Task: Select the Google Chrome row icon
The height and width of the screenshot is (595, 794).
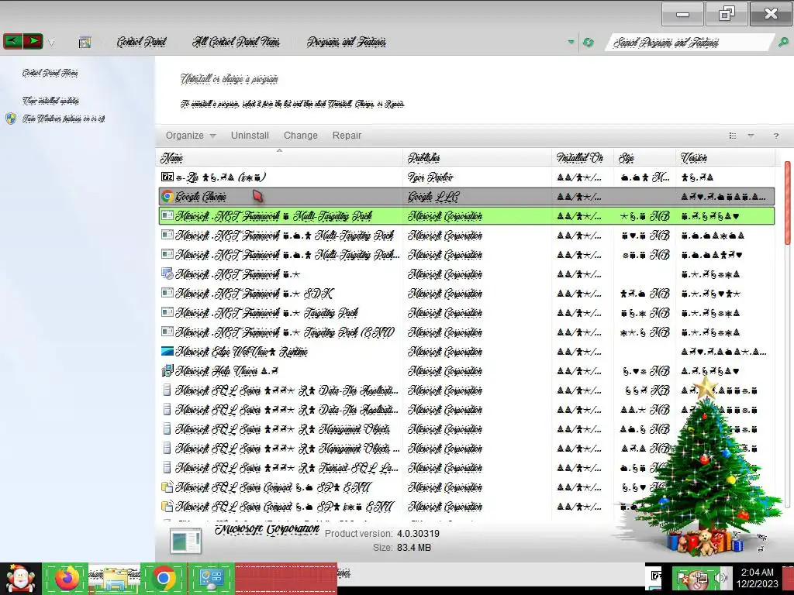Action: [x=167, y=196]
